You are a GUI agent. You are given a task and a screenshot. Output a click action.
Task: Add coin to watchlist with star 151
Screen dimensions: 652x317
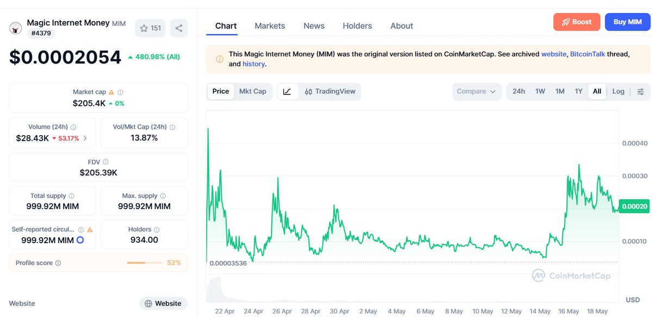click(150, 28)
